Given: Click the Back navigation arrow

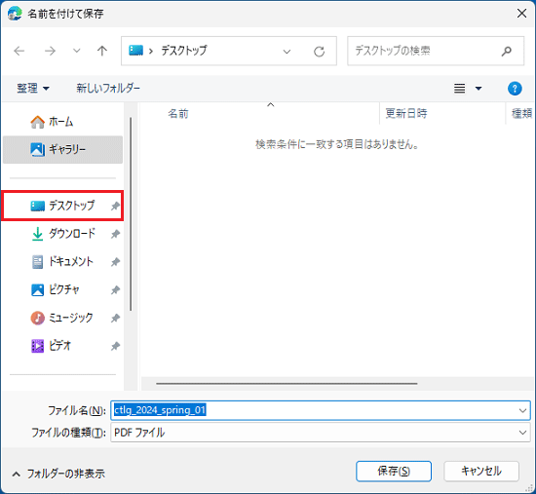Looking at the screenshot, I should click(x=19, y=51).
